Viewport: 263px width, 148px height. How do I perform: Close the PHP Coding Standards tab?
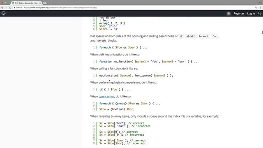coord(40,3)
